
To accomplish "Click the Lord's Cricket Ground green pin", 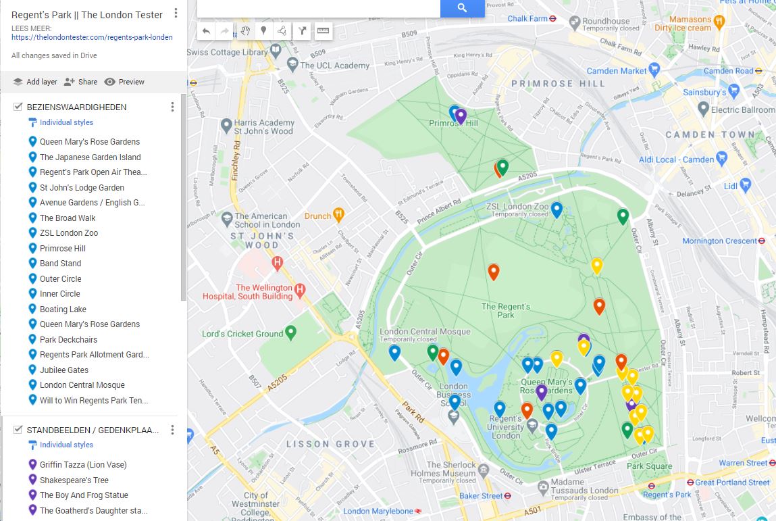I will pyautogui.click(x=291, y=333).
